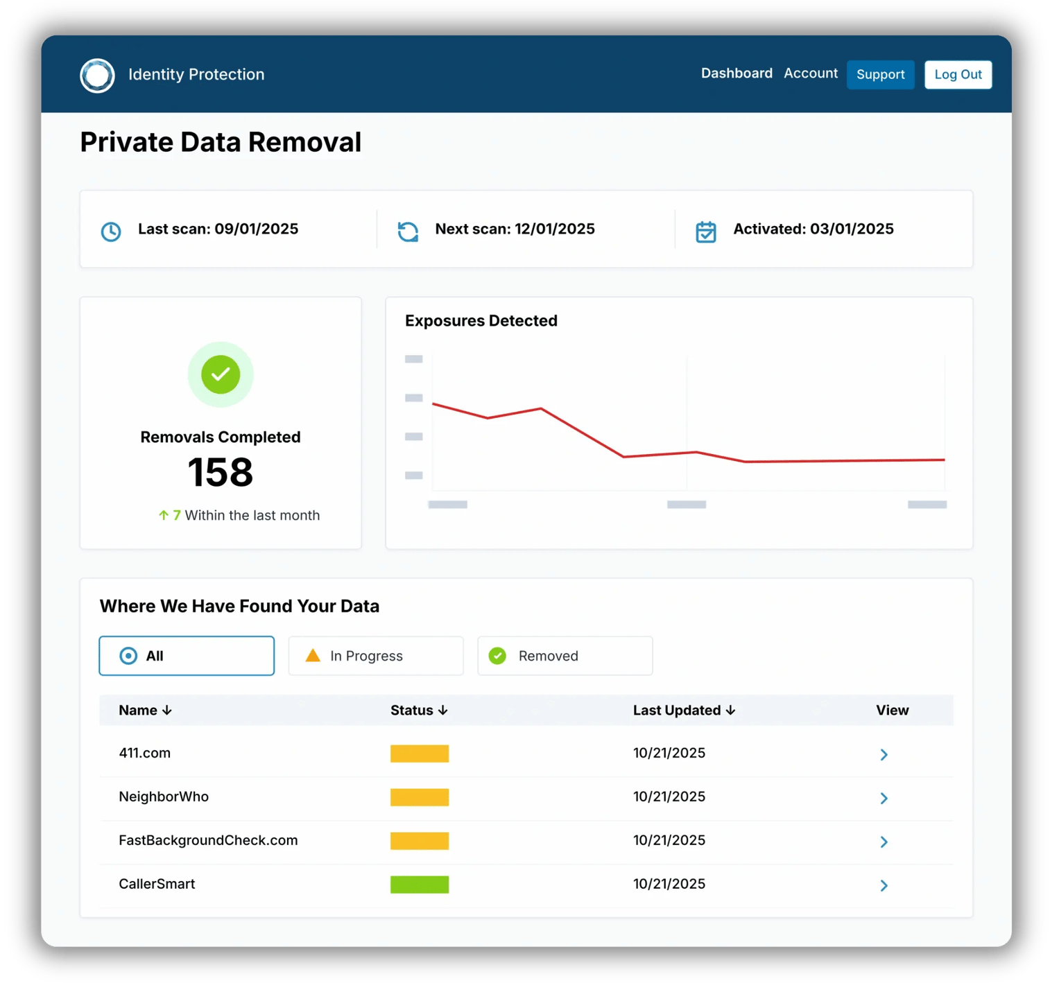Click the yellow status bar for NeighborWho
Screen dimensions: 1059x983
[420, 797]
